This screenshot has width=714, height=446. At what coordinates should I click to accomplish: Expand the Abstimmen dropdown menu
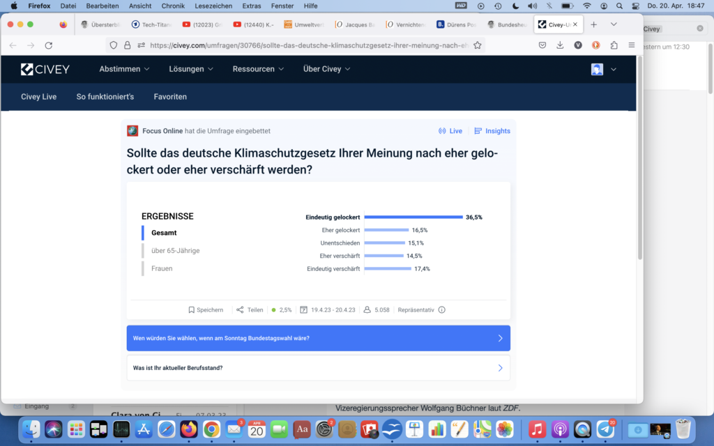pyautogui.click(x=124, y=69)
